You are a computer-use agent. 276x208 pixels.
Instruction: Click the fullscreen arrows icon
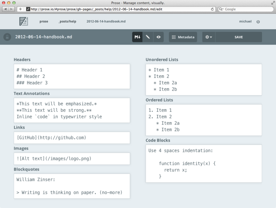click(x=273, y=3)
